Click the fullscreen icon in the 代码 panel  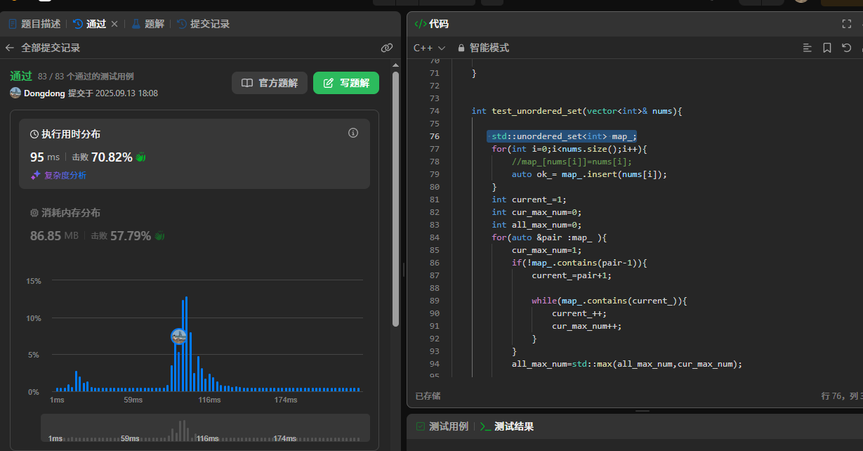point(846,24)
